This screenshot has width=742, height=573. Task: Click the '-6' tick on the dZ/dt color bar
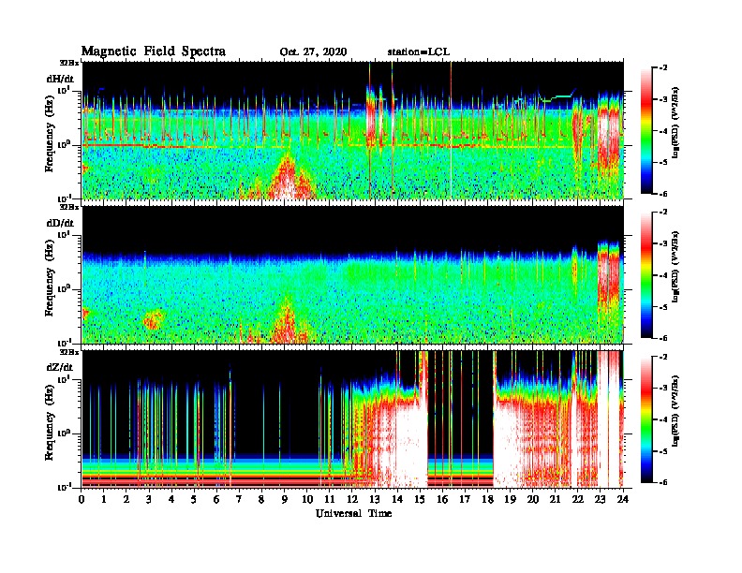(x=662, y=482)
